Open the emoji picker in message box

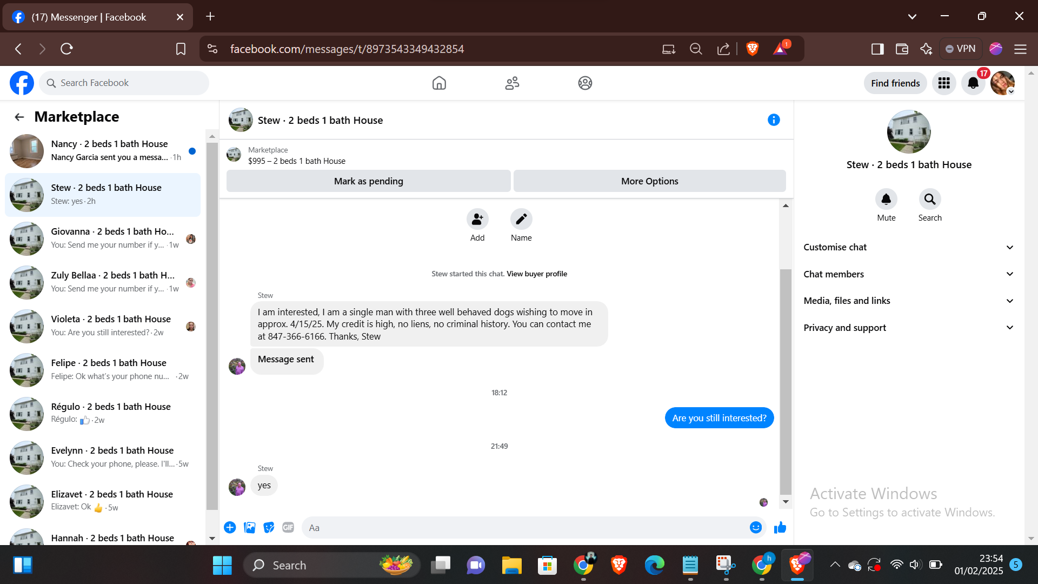click(x=755, y=528)
